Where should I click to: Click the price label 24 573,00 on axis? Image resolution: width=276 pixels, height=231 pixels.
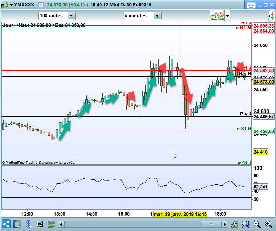pyautogui.click(x=264, y=82)
